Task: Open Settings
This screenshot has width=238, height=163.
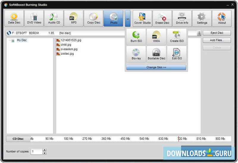Action: (202, 18)
